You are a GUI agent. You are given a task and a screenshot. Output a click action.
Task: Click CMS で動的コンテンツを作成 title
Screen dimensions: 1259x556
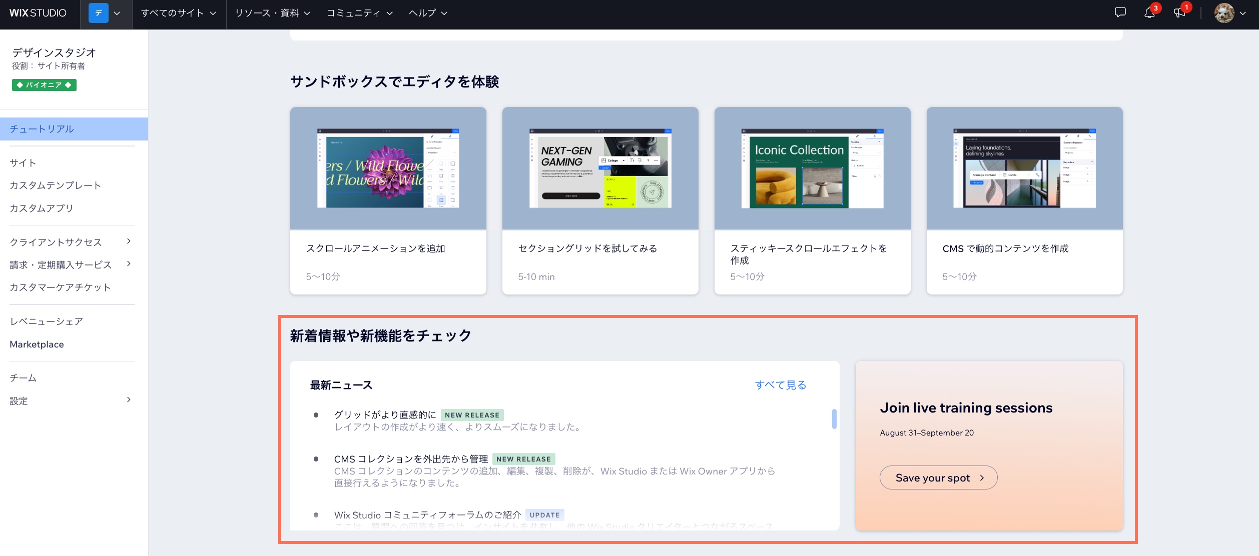(1005, 248)
